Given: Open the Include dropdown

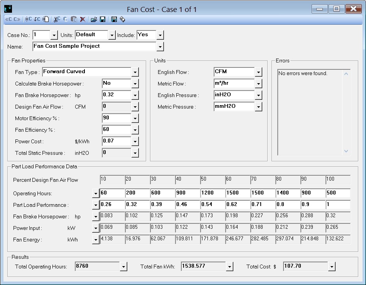Looking at the screenshot, I should pyautogui.click(x=160, y=35).
